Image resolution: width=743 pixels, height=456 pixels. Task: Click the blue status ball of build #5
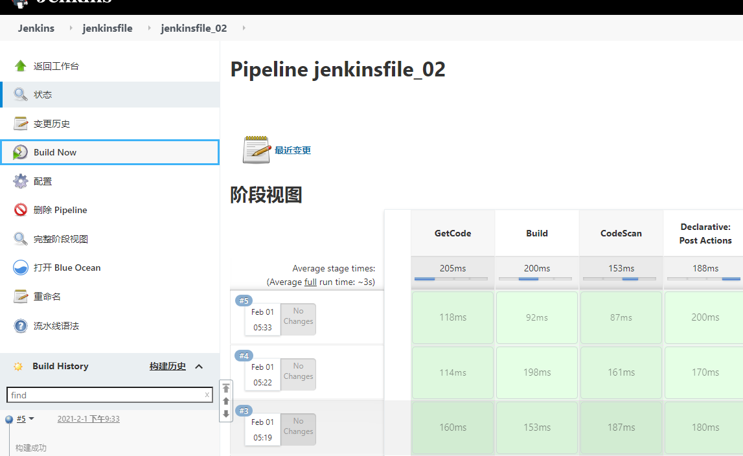point(8,419)
